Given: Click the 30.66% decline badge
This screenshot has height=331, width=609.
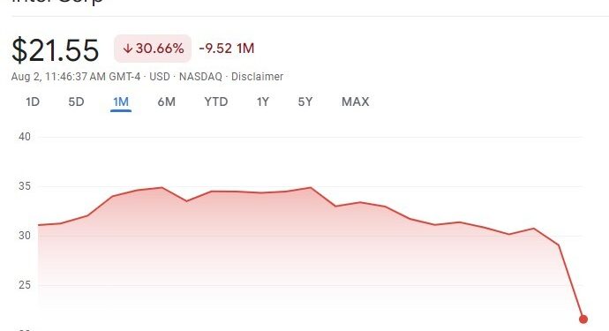Looking at the screenshot, I should (153, 49).
